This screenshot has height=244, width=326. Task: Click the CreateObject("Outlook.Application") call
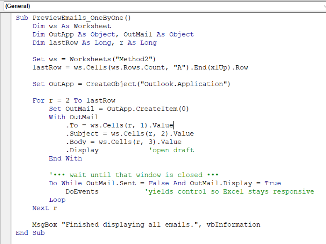(158, 84)
